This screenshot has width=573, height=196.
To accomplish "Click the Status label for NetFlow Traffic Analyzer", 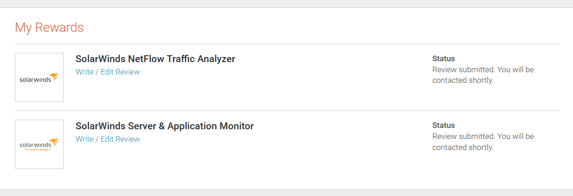I will tap(443, 58).
